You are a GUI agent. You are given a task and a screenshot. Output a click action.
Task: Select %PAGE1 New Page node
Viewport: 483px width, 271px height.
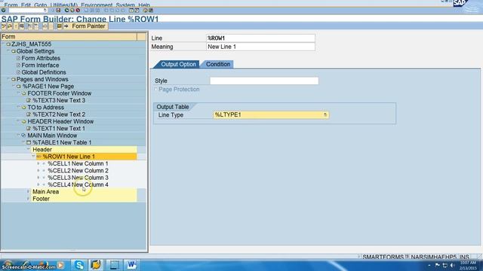[x=48, y=87]
